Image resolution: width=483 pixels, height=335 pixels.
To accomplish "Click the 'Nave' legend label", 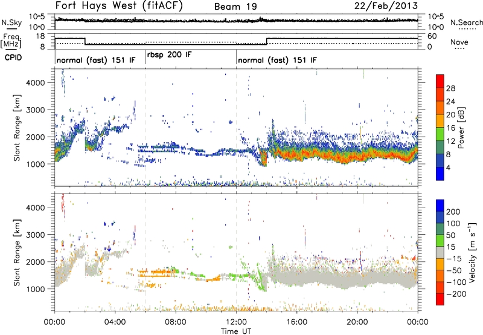I will [459, 42].
